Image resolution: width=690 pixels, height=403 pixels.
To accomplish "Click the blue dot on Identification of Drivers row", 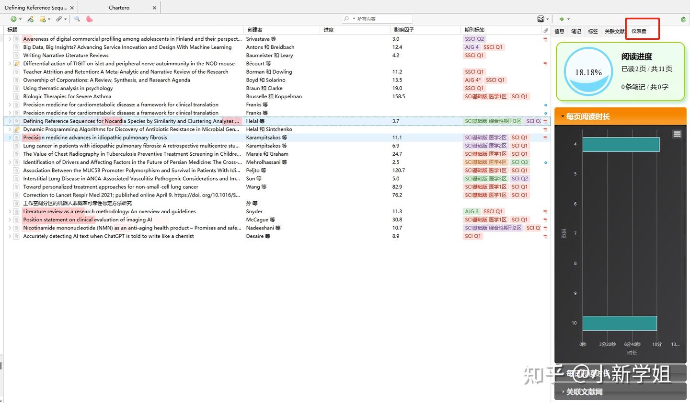I will point(546,162).
